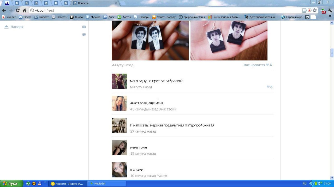Click the power icon bookmark
The image size is (334, 187).
click(307, 17)
